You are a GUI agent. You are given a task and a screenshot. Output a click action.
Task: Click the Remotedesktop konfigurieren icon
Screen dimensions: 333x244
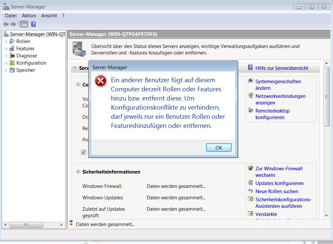click(251, 110)
